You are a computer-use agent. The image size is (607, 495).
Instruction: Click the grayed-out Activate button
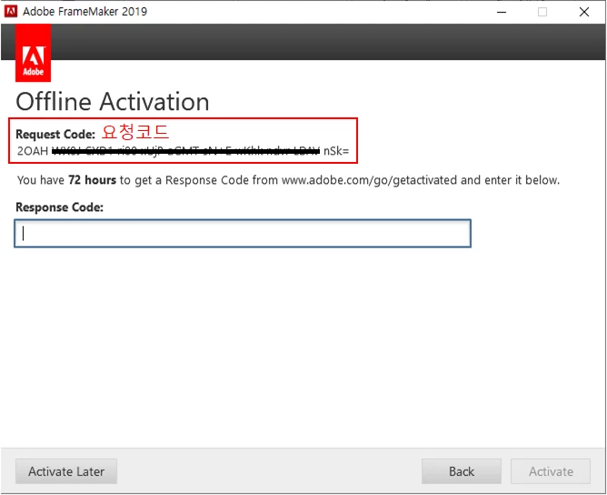click(x=551, y=471)
